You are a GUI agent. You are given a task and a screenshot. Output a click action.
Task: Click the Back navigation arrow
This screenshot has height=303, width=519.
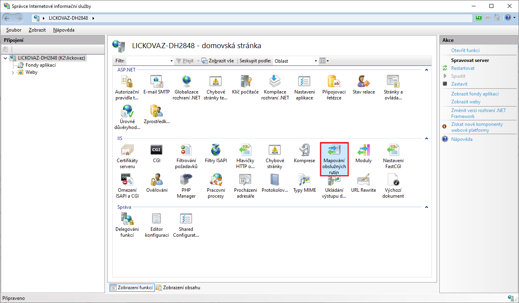point(7,18)
